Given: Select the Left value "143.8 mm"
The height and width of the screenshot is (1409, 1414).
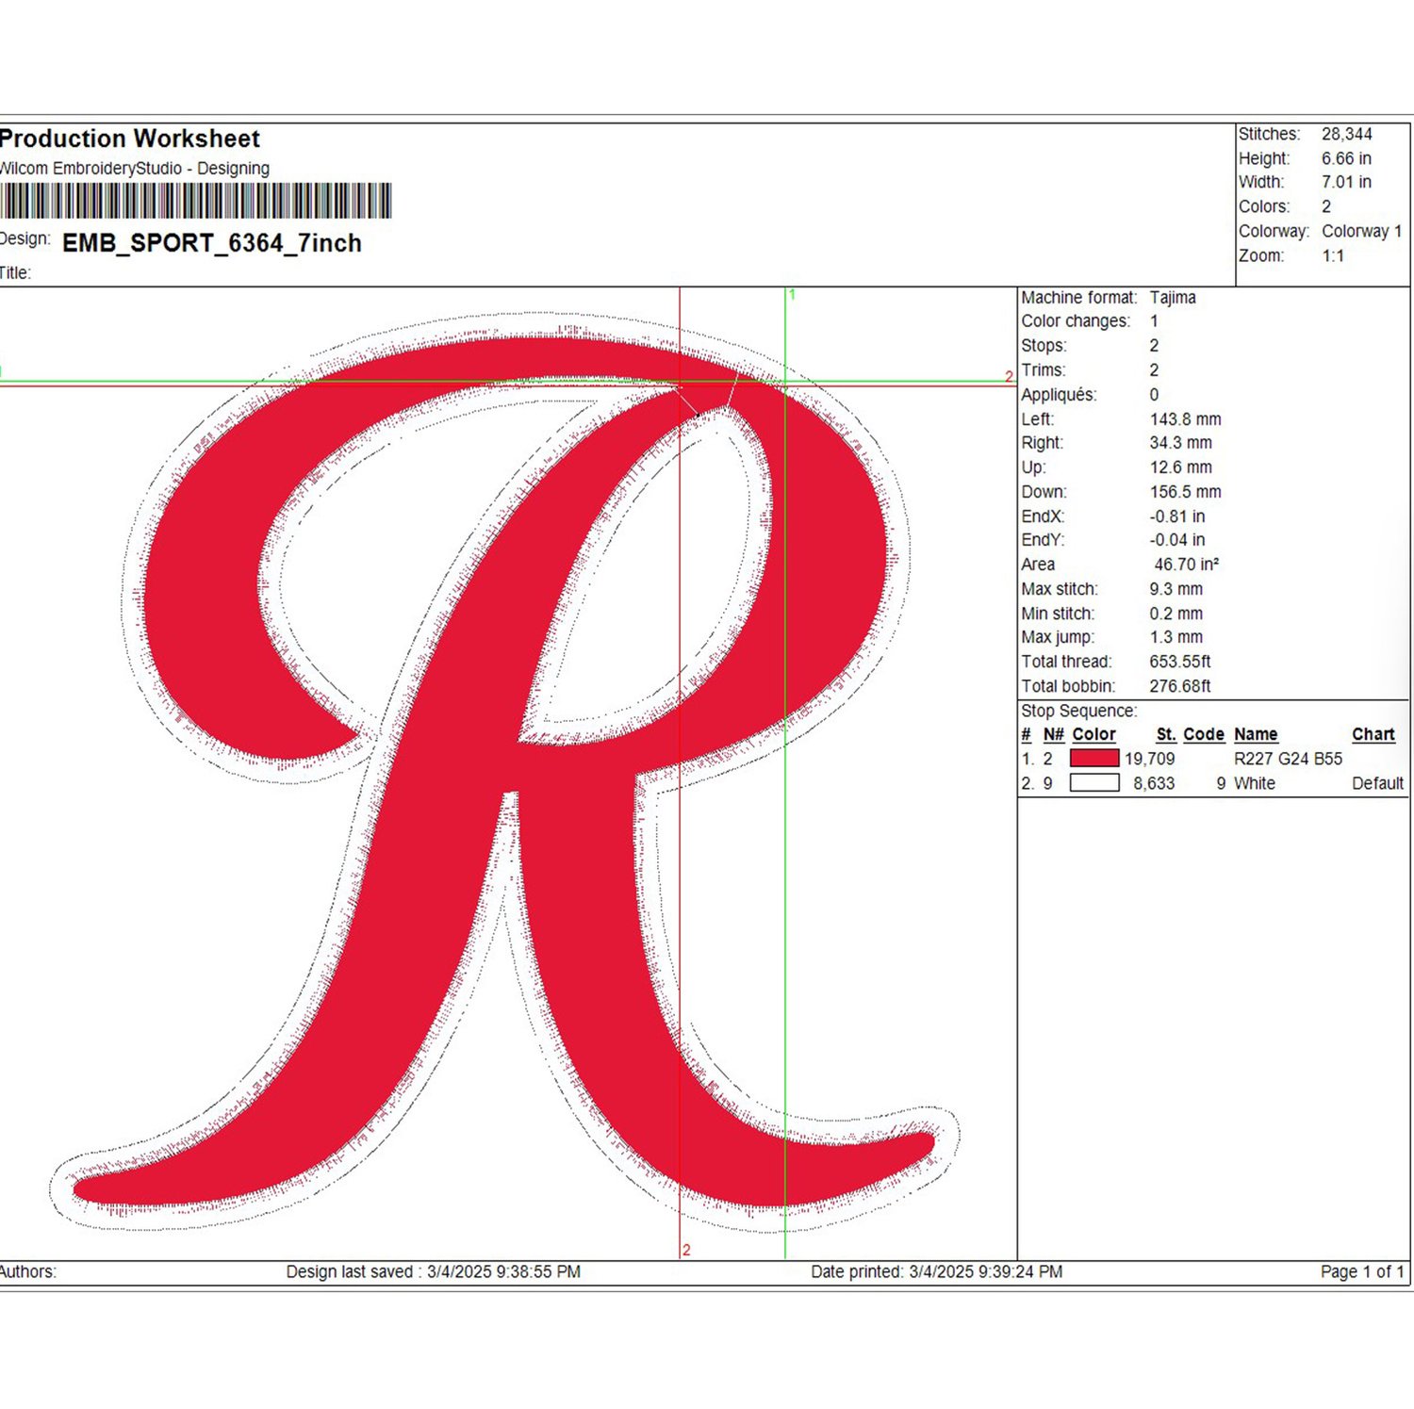Looking at the screenshot, I should (x=1185, y=418).
